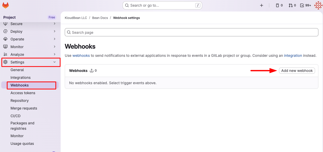Open the CI/CD settings page
The image size is (323, 152).
[x=15, y=116]
